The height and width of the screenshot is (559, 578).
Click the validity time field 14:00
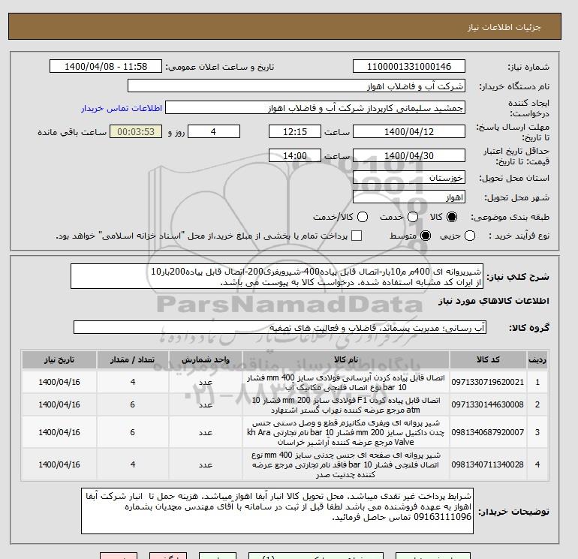pyautogui.click(x=295, y=155)
